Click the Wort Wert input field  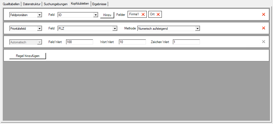[x=132, y=42]
